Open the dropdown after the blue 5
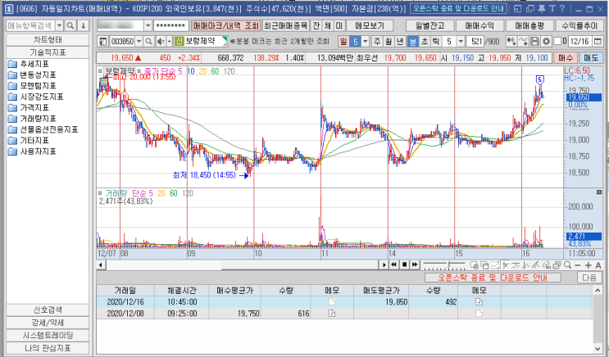609x357 pixels. 365,41
